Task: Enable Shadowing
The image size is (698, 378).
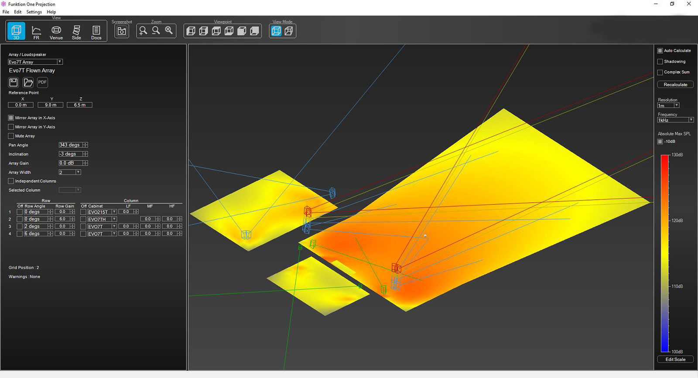Action: point(660,61)
